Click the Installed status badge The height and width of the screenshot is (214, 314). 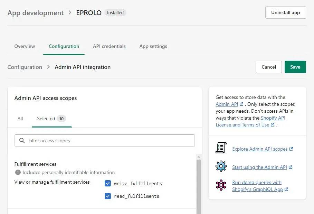(x=115, y=13)
